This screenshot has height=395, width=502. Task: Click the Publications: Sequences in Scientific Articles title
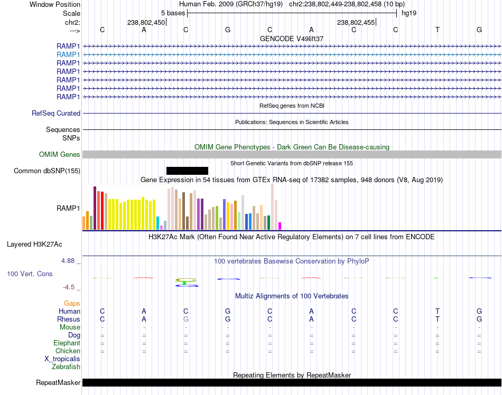click(x=292, y=122)
